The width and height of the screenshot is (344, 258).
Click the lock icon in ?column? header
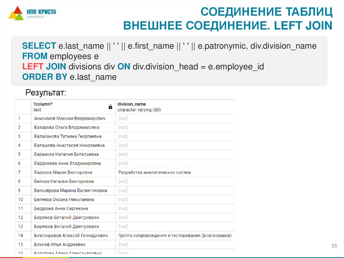point(110,106)
